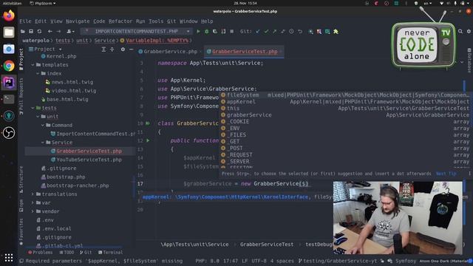The height and width of the screenshot is (266, 473).
Task: Open the TODO tool window
Action: tap(67, 253)
